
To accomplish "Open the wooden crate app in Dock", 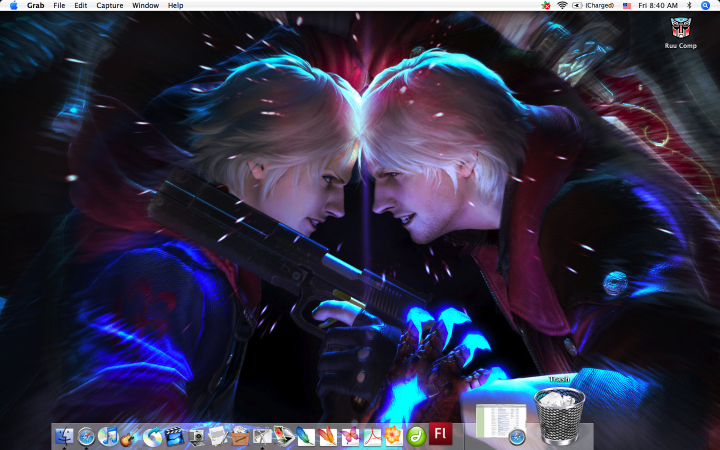I will click(x=240, y=436).
